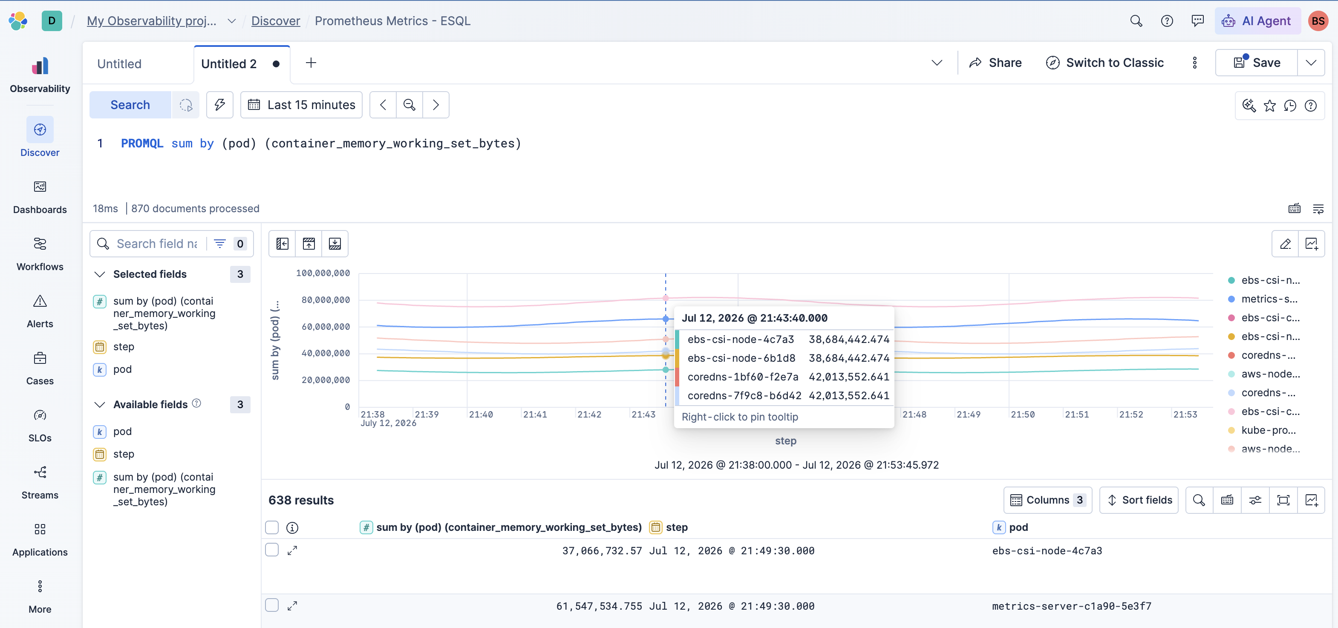Open the vertical dots options menu
Screen dimensions: 1338x628
click(1195, 63)
